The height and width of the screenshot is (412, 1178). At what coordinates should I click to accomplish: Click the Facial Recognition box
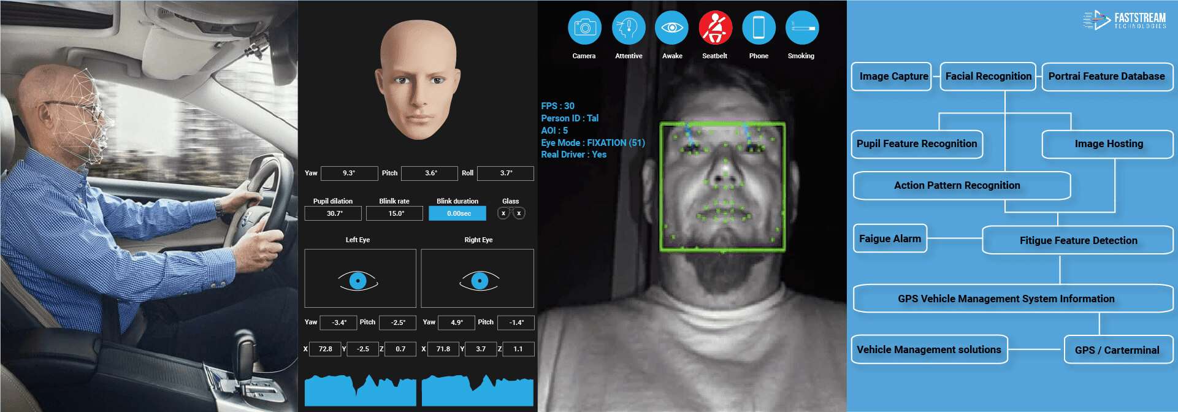(x=988, y=77)
